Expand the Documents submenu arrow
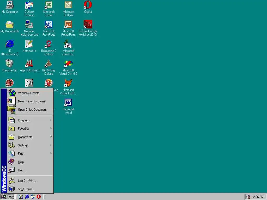The height and width of the screenshot is (200, 267). point(51,137)
